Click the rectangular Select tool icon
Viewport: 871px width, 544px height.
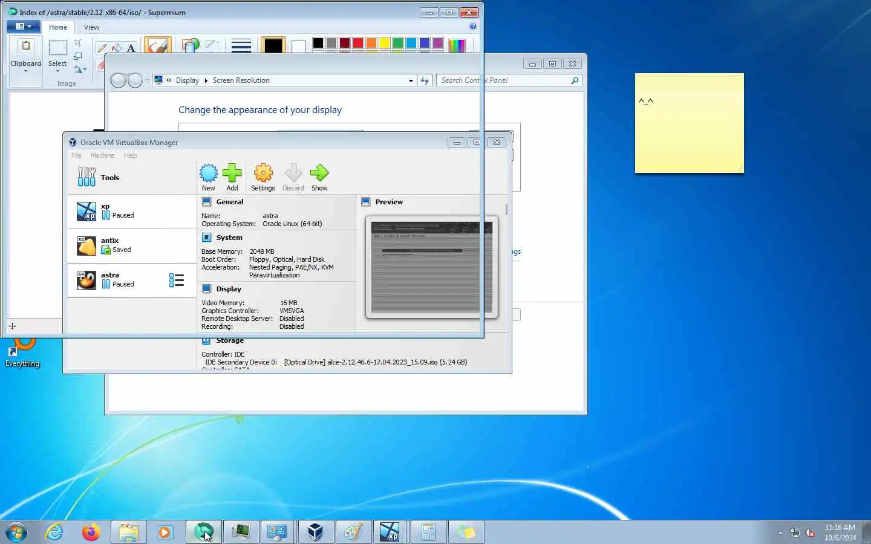(57, 48)
